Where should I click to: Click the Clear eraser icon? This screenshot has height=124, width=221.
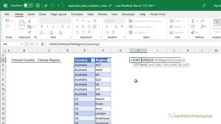click(x=193, y=32)
